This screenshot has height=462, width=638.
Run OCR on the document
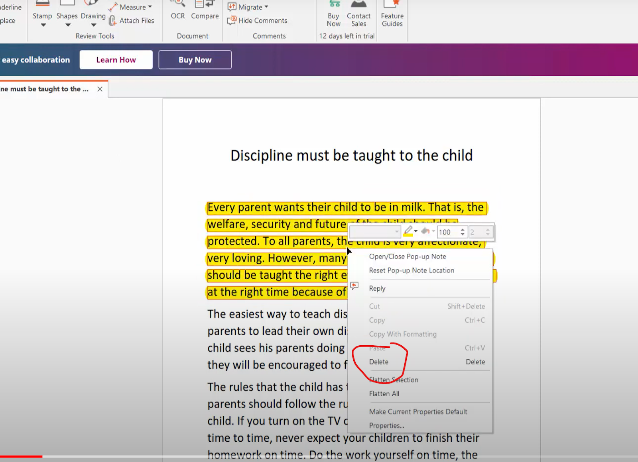pos(177,12)
